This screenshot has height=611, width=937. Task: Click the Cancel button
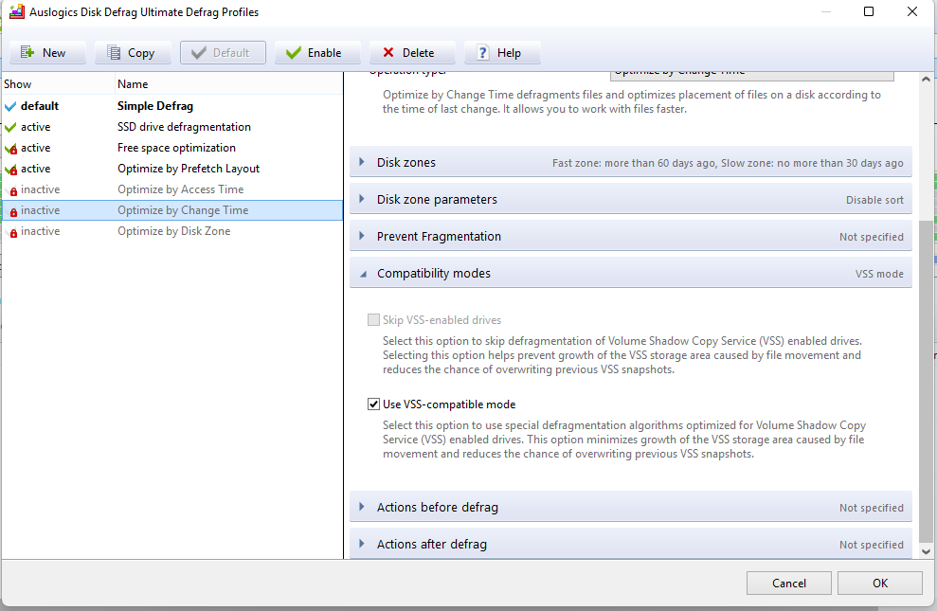pos(789,583)
